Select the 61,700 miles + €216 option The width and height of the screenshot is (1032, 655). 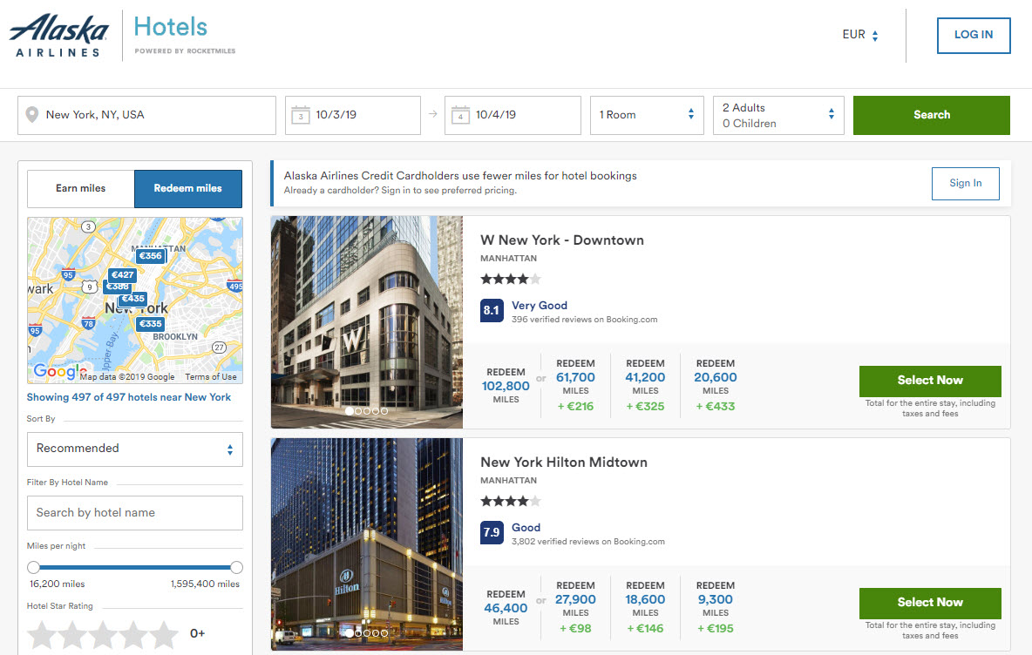576,385
